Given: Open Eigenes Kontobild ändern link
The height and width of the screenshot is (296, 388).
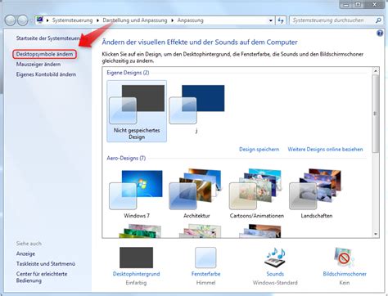Looking at the screenshot, I should pyautogui.click(x=46, y=74).
